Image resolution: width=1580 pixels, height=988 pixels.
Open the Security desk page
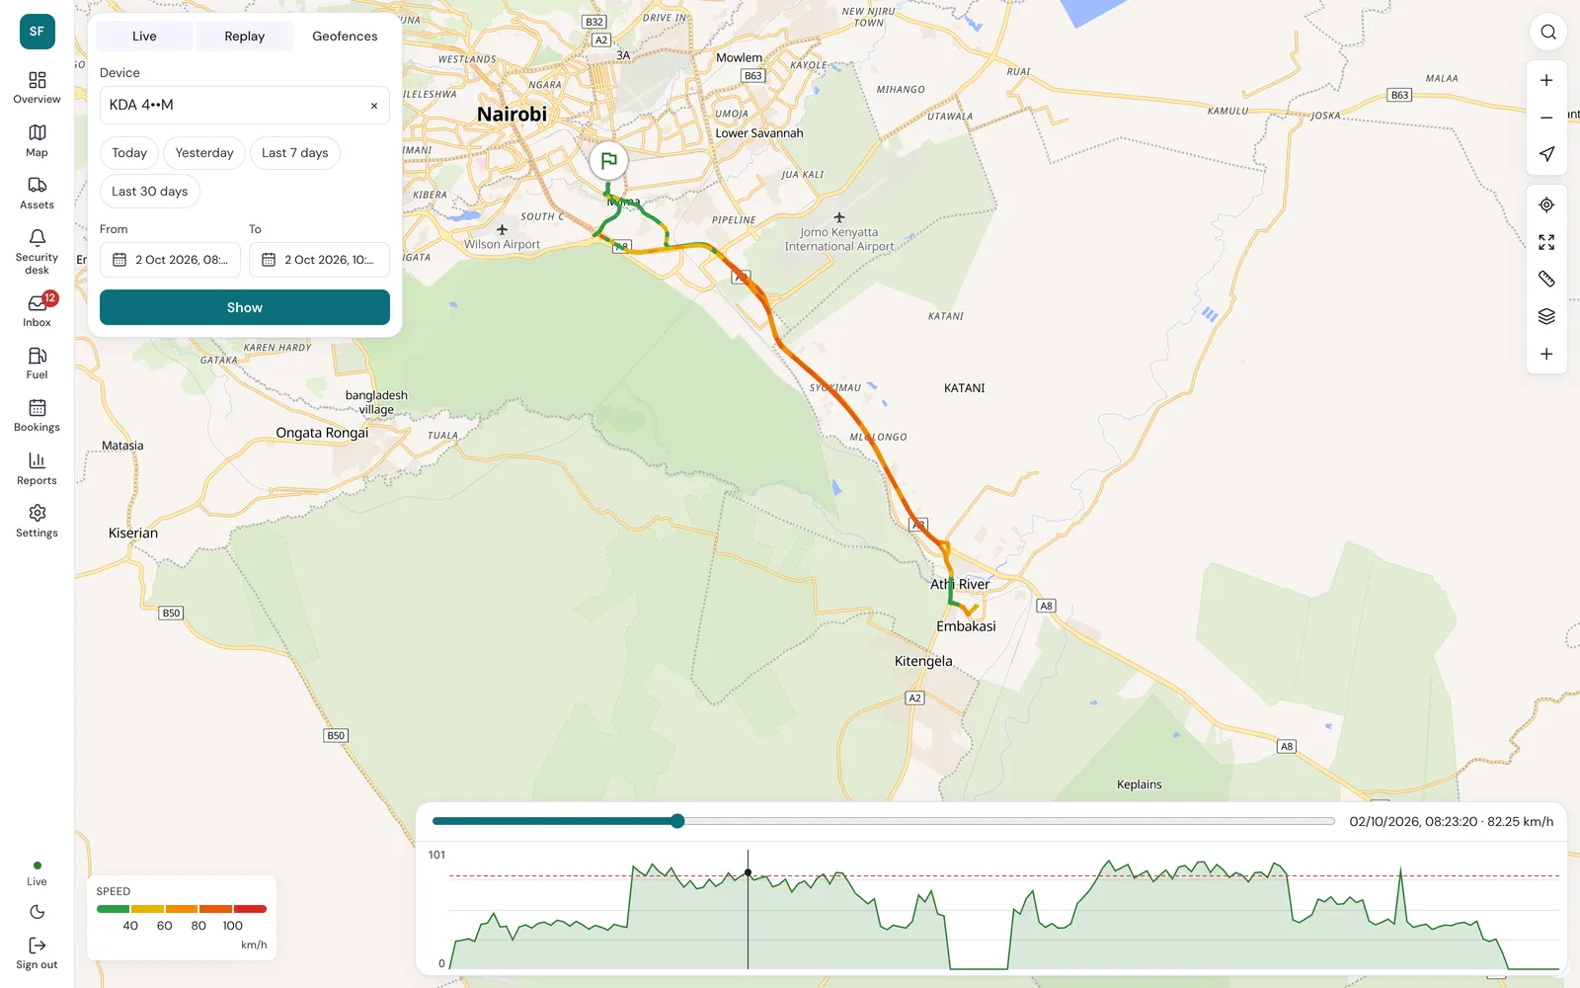tap(37, 251)
